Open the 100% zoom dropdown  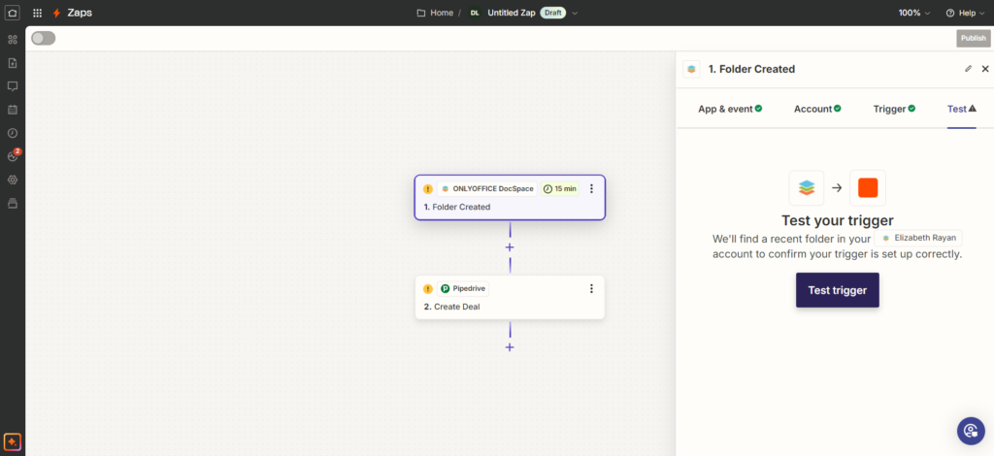coord(914,13)
